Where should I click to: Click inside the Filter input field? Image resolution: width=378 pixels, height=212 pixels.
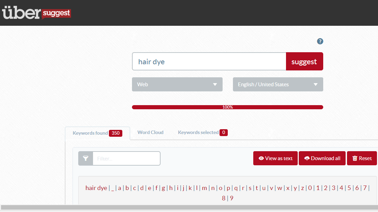pyautogui.click(x=127, y=158)
